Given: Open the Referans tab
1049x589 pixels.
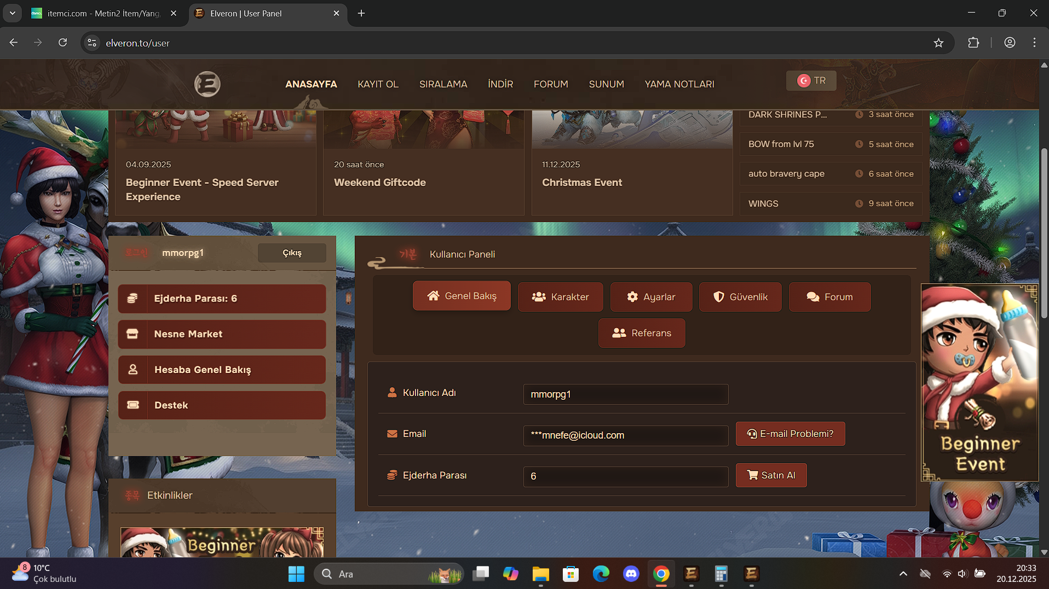Looking at the screenshot, I should tap(642, 333).
